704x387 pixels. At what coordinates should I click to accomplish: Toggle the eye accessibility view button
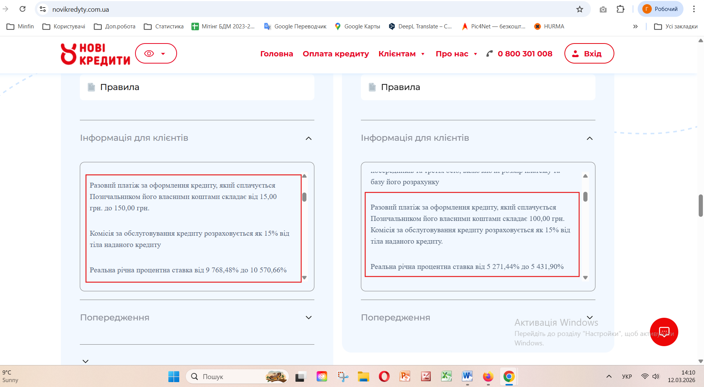pyautogui.click(x=156, y=53)
